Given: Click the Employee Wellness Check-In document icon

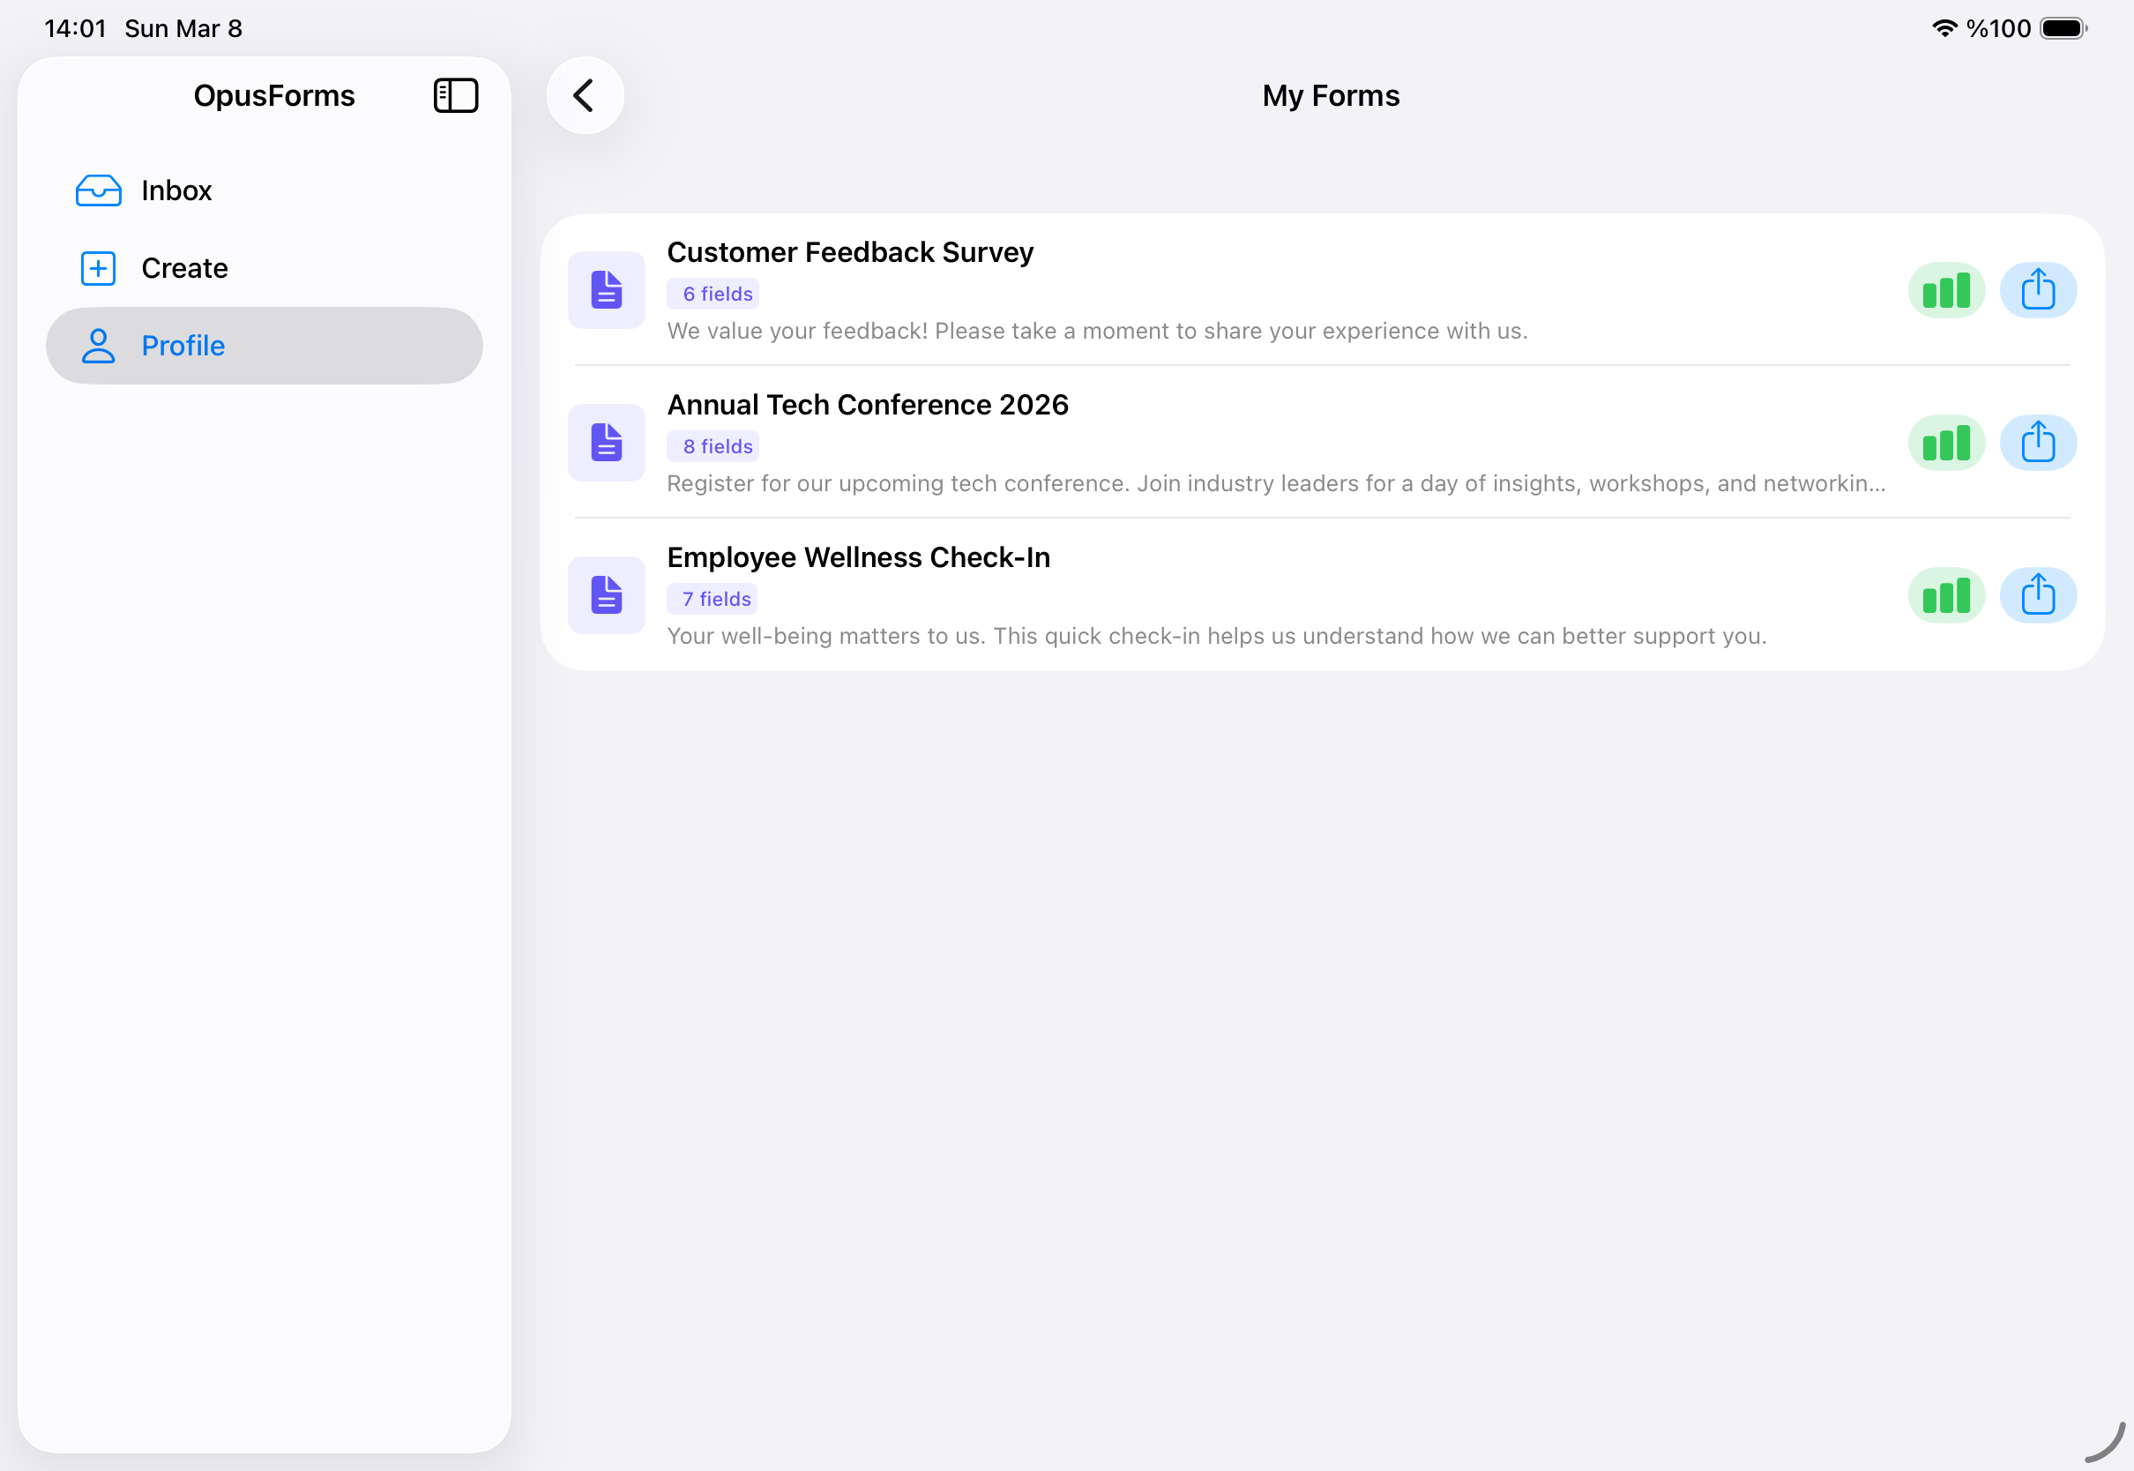Looking at the screenshot, I should coord(607,595).
